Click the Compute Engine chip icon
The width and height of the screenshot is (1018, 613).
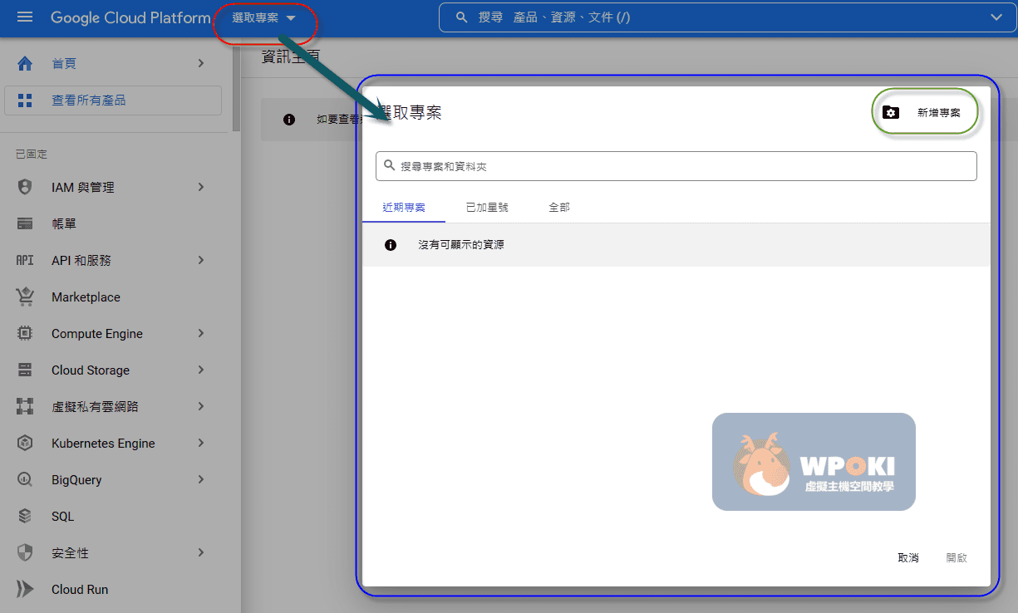(x=25, y=333)
